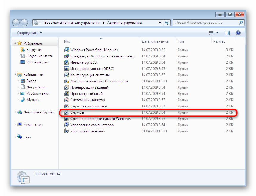Viewport: 256px width, 196px height.
Task: Click the Службы gear shortcut icon
Action: coord(66,112)
